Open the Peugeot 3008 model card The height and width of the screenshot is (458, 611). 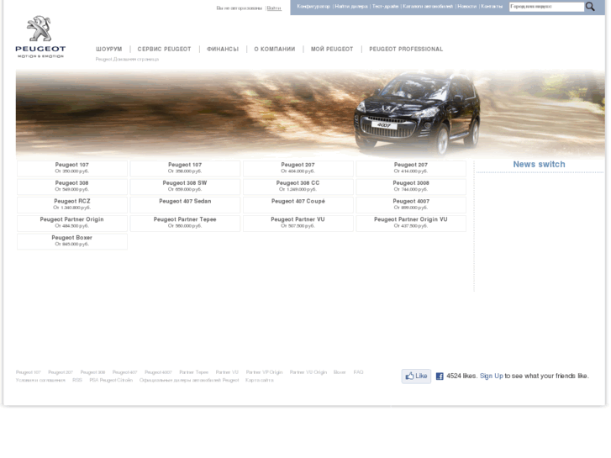point(411,187)
